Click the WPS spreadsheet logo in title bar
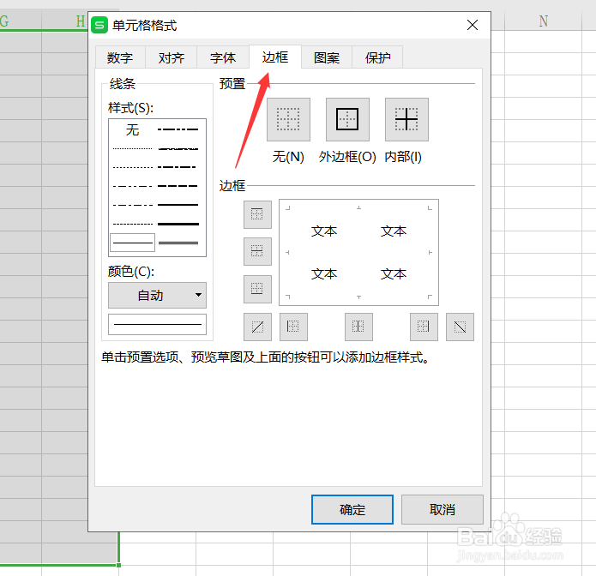This screenshot has height=576, width=596. click(99, 25)
